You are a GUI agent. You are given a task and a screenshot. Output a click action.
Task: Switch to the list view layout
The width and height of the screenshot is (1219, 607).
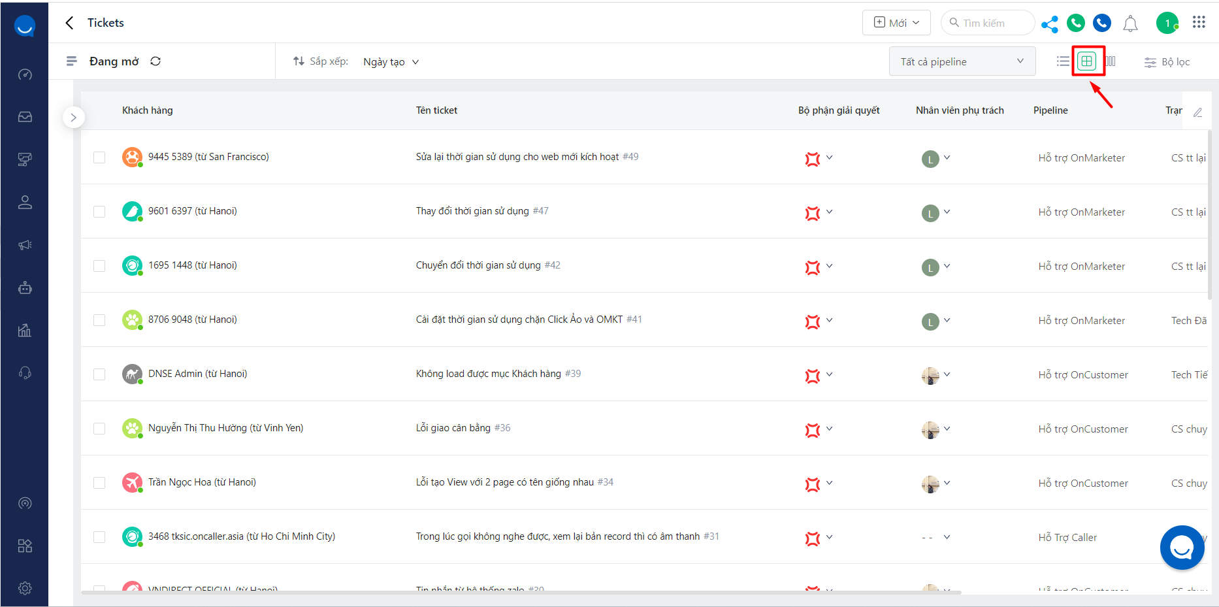point(1063,61)
